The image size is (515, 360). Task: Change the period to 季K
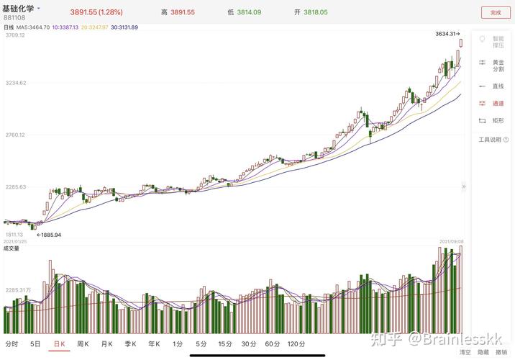point(130,343)
